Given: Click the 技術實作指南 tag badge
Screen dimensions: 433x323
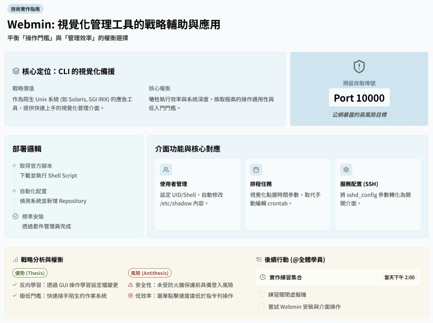Looking at the screenshot, I should coord(25,9).
